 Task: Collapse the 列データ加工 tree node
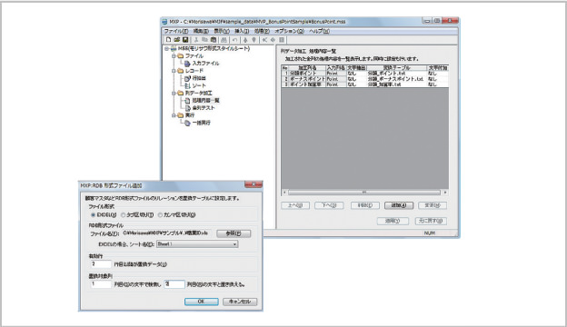174,94
